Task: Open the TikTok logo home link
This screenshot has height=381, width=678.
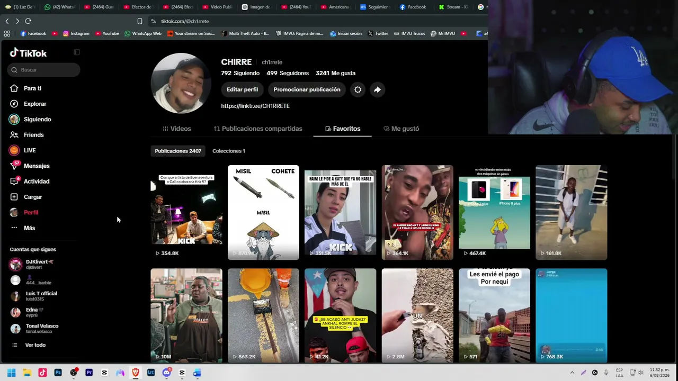Action: [x=28, y=53]
